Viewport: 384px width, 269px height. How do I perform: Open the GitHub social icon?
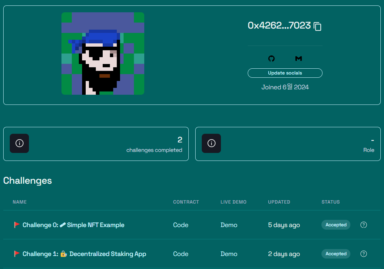271,59
